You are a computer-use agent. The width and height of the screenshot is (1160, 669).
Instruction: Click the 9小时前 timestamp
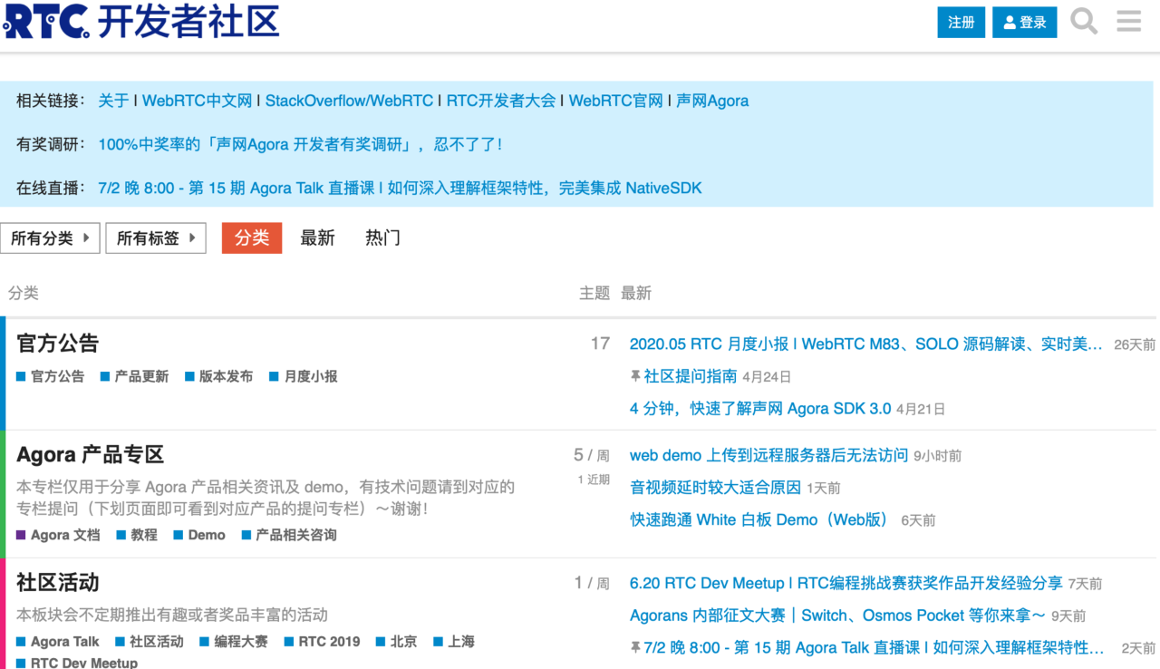click(938, 456)
